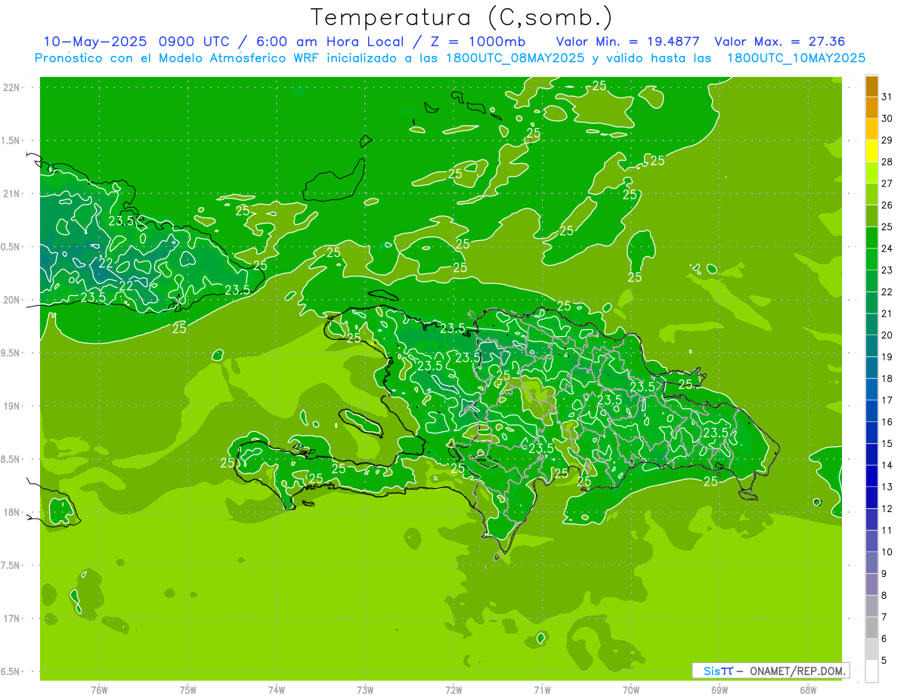Select the "1800UTC_10MAY2025" valid-until time text
Screen dimensions: 907x700
tap(796, 58)
